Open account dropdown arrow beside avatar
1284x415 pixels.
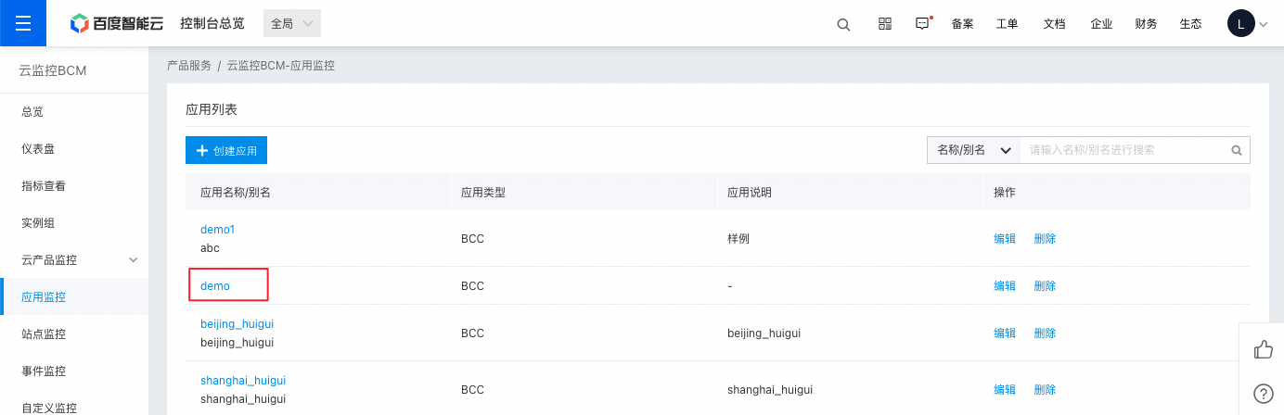(x=1263, y=25)
